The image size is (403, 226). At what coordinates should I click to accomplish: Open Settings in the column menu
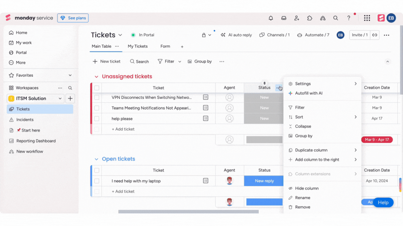323,84
